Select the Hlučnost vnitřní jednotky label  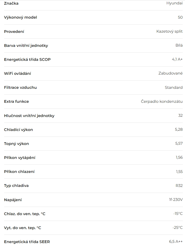[29, 116]
